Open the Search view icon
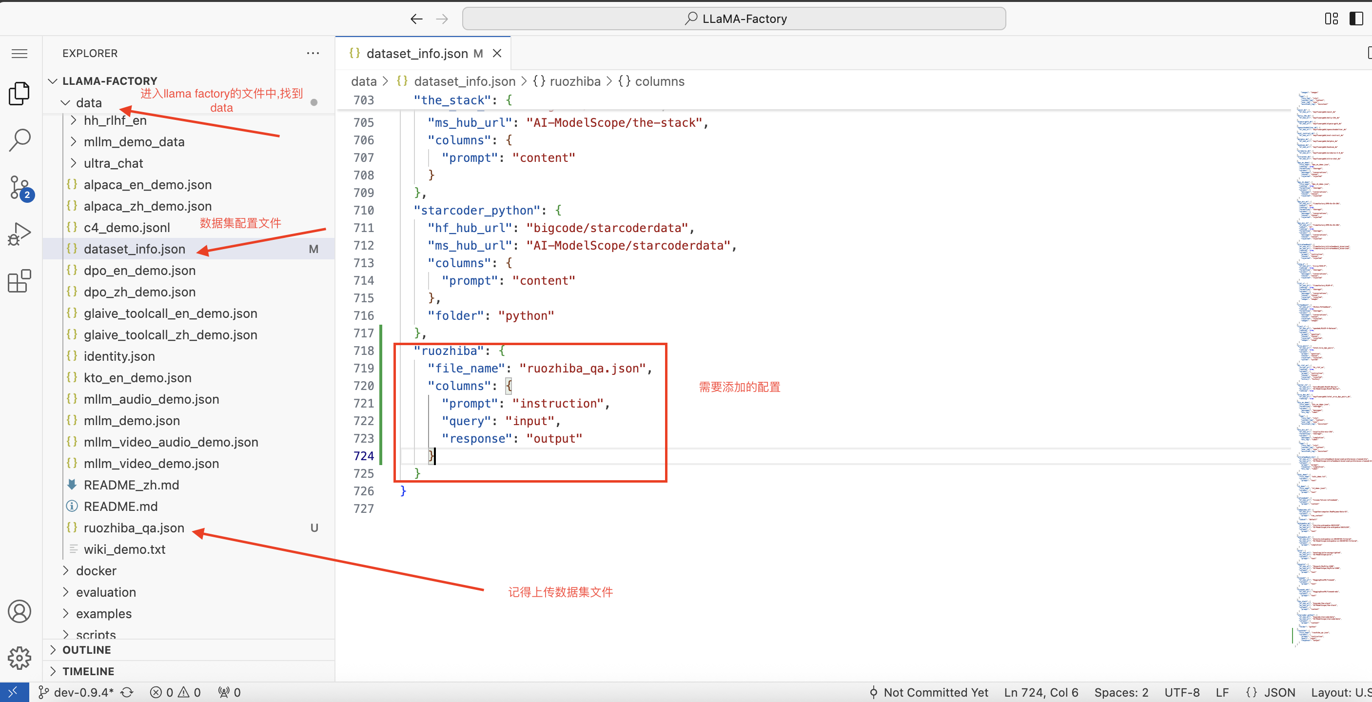The image size is (1372, 702). 19,140
